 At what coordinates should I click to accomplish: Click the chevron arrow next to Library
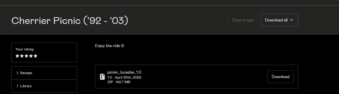point(17,86)
